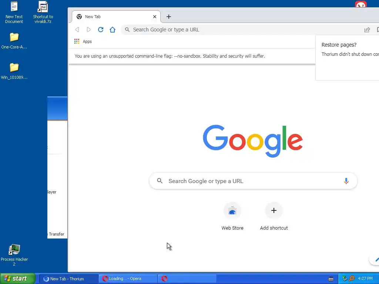Open the home page via the house icon
This screenshot has width=379, height=284.
(x=113, y=30)
